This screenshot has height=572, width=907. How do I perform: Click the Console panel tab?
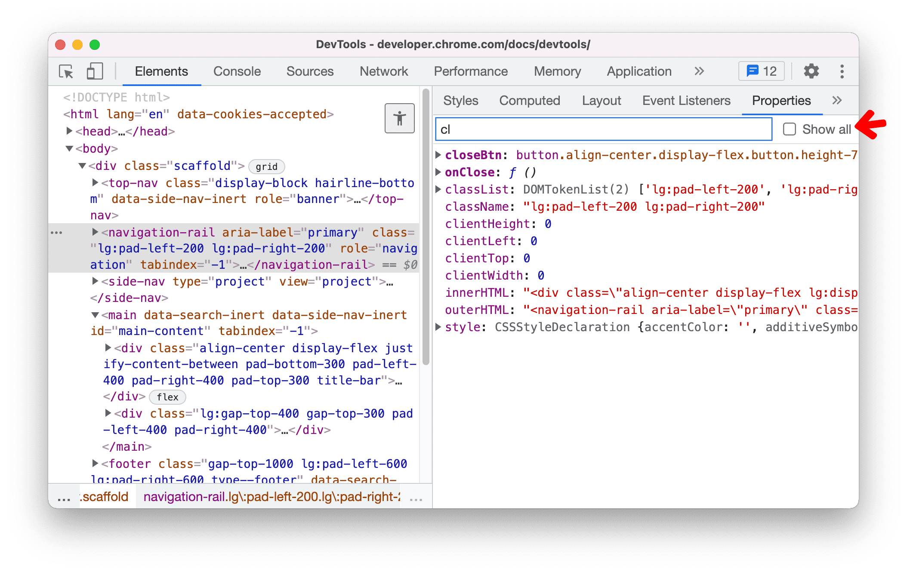[x=236, y=71]
